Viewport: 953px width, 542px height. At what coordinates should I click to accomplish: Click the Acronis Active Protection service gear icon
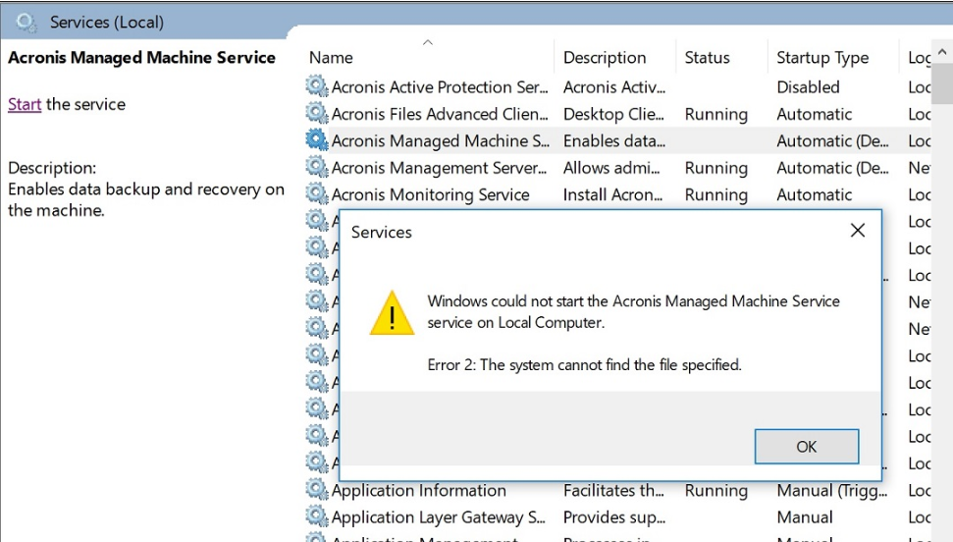click(317, 87)
